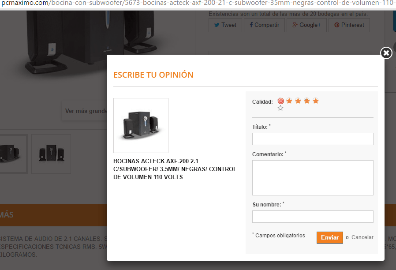Pin with the Pinterest button
Screen dimensions: 396x270
click(349, 25)
